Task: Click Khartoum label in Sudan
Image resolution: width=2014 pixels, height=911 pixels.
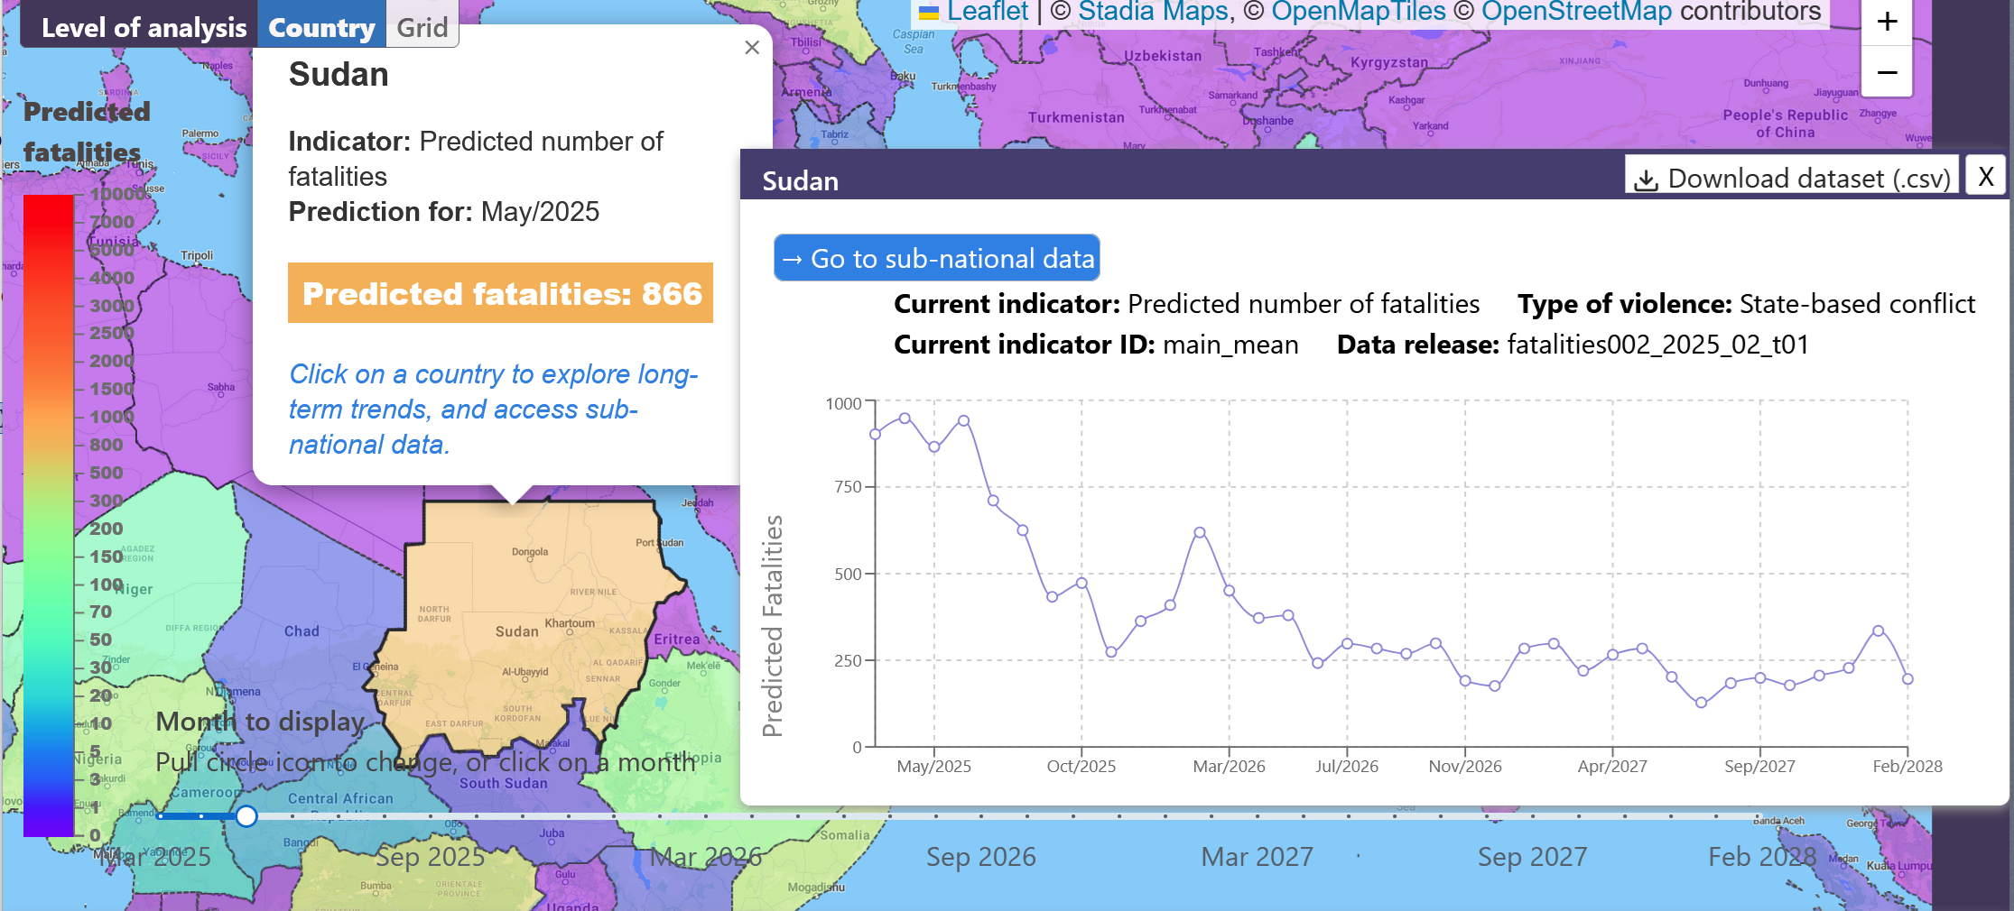Action: [x=570, y=623]
